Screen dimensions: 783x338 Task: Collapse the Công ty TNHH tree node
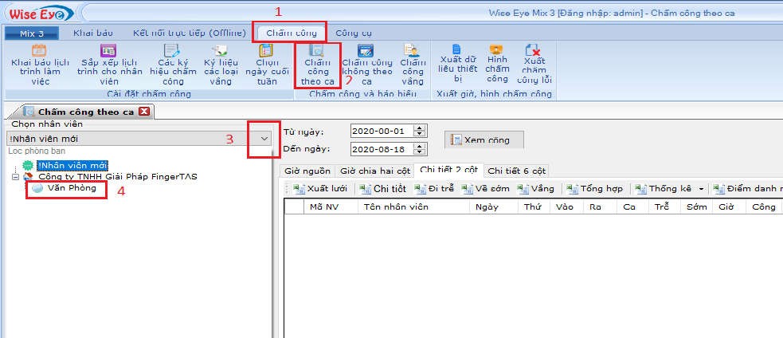pos(15,176)
